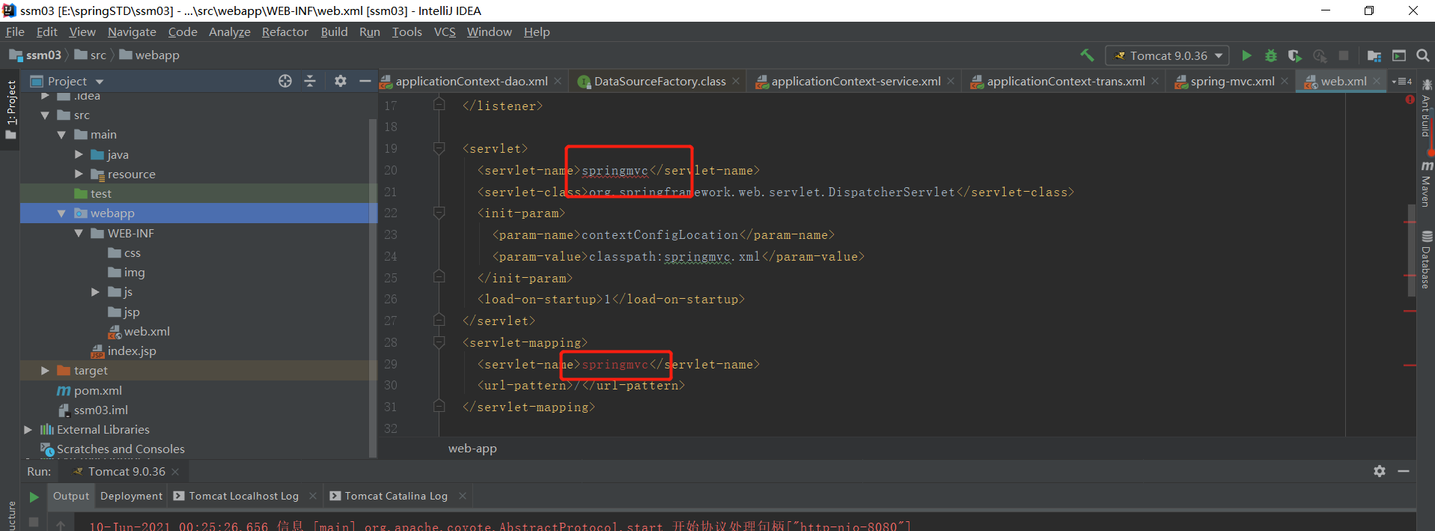Switch to applicationContext-dao.xml tab
Viewport: 1435px width, 531px height.
coord(472,81)
